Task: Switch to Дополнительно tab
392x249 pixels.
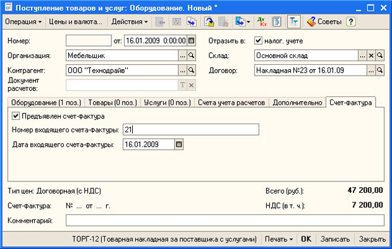Action: pos(298,103)
